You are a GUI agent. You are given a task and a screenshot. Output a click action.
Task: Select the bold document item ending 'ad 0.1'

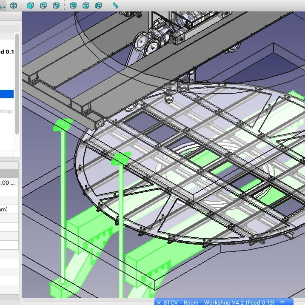pyautogui.click(x=7, y=52)
